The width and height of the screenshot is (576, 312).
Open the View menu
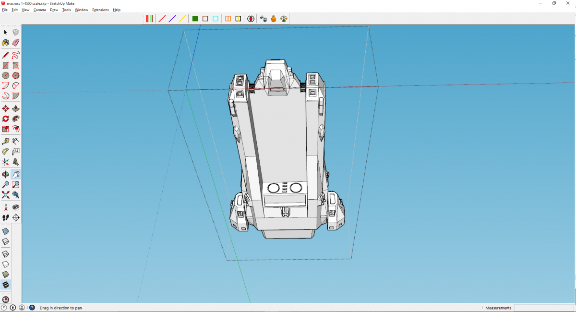[25, 10]
